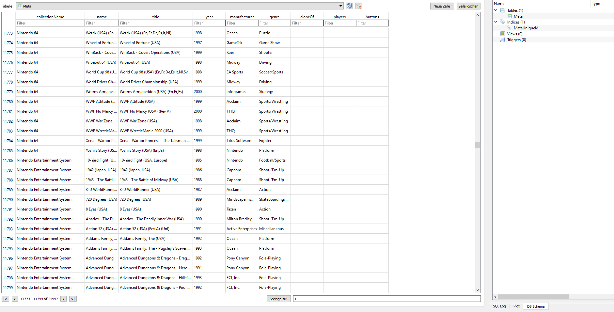Viewport: 614px width, 312px height.
Task: Click the genre cell 'Soccer/Sports'
Action: [274, 72]
